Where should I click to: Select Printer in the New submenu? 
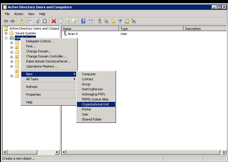click(96, 109)
